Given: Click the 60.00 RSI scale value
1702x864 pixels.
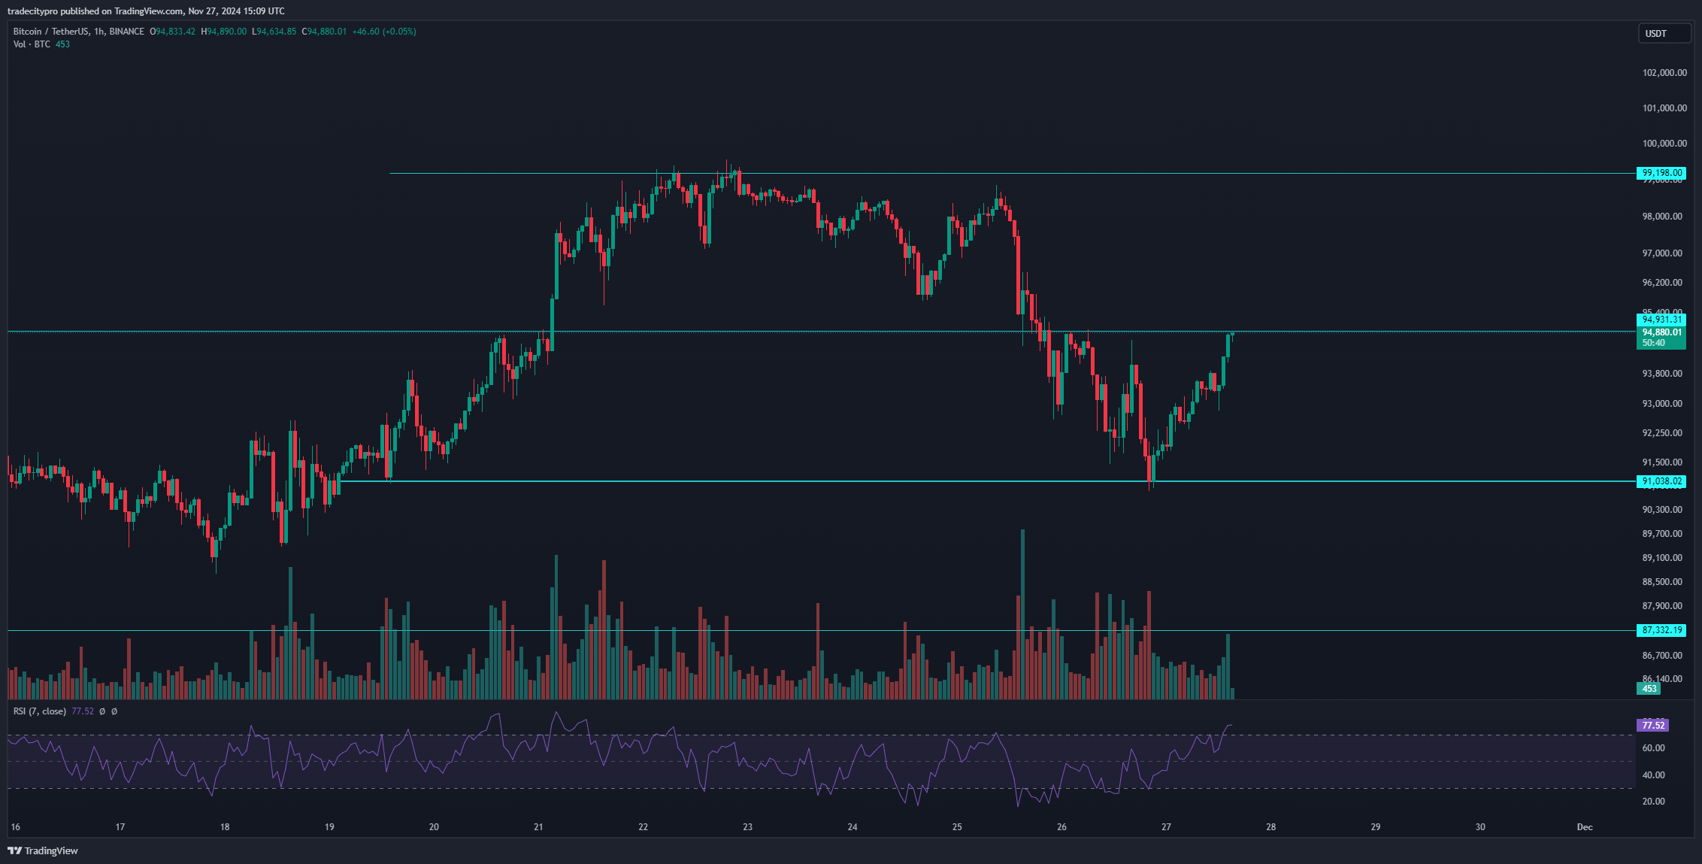Looking at the screenshot, I should [x=1653, y=748].
